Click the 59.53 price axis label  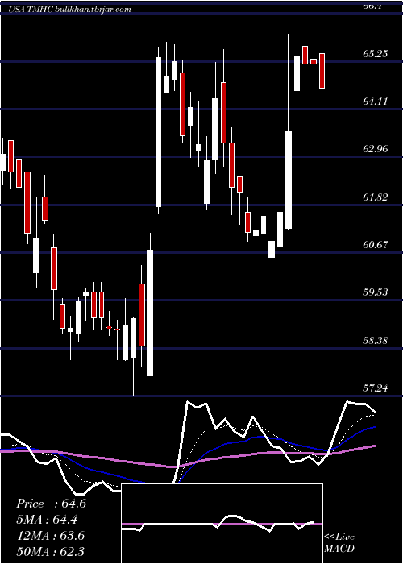[376, 292]
